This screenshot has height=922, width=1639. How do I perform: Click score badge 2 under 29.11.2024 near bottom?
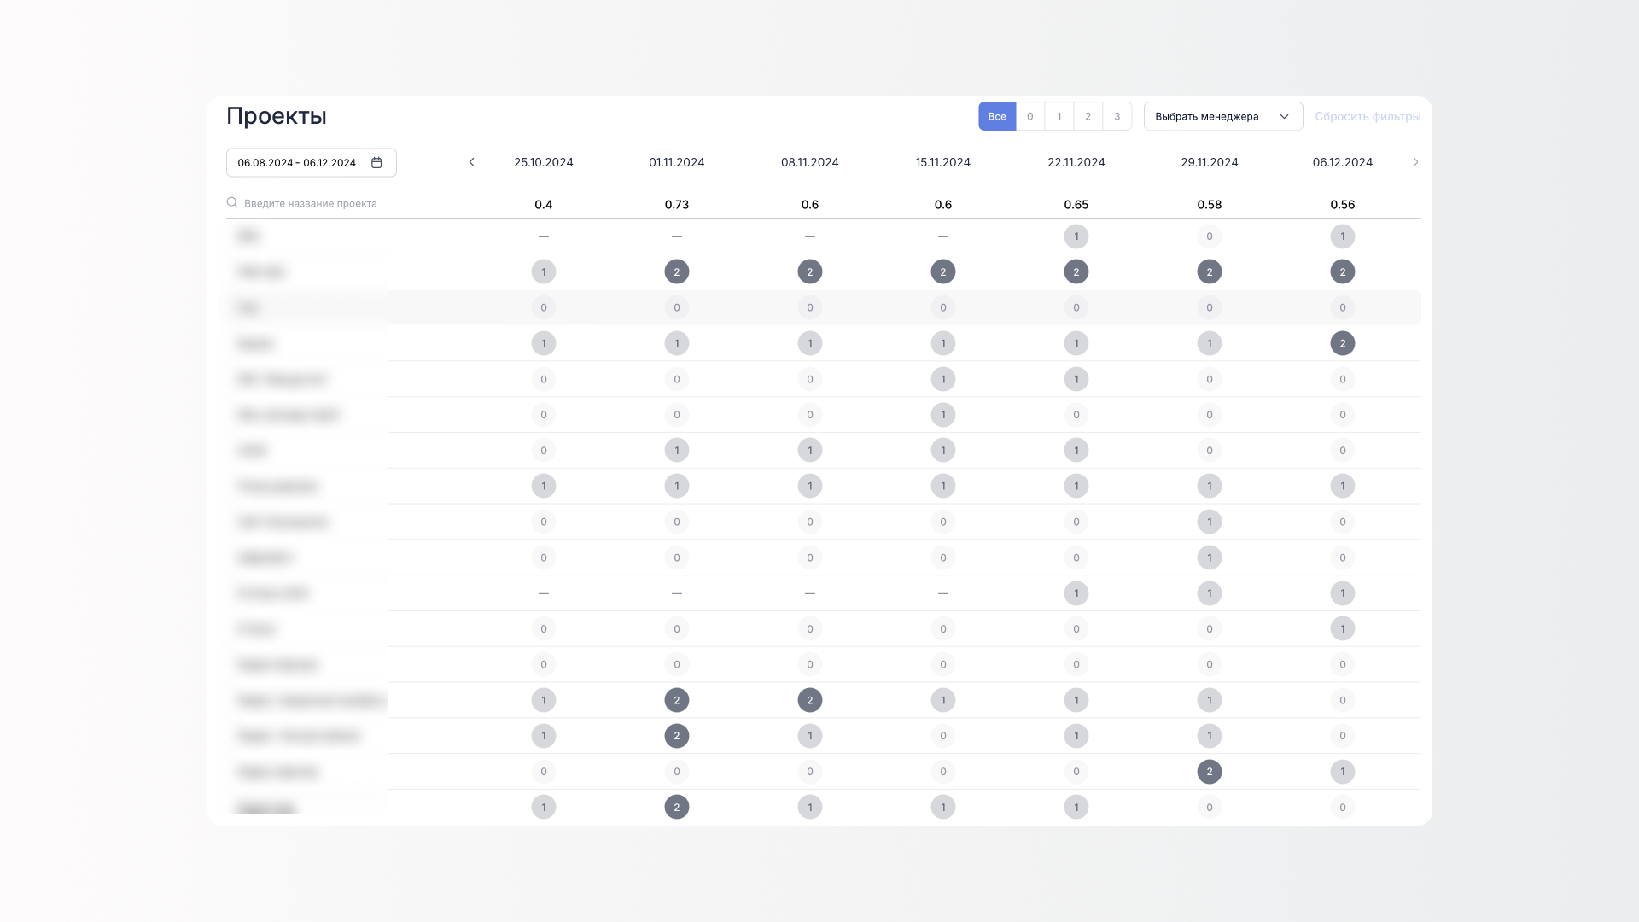[x=1209, y=772]
